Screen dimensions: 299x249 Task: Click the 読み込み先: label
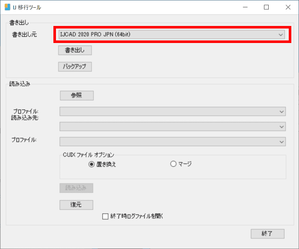pyautogui.click(x=25, y=118)
